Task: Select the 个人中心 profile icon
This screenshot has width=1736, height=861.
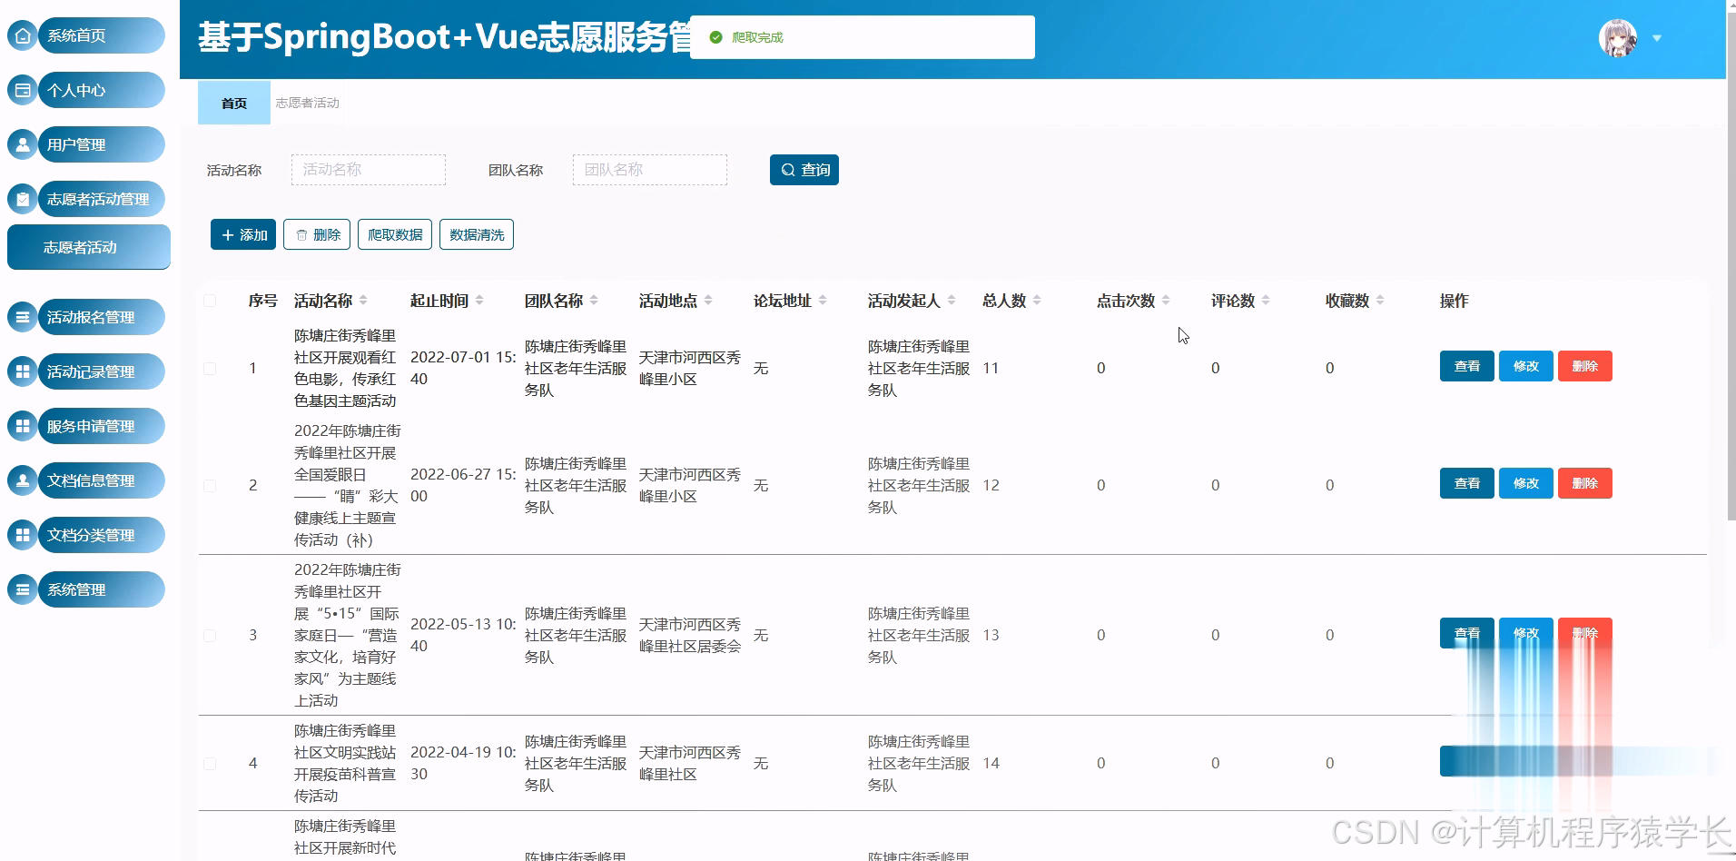Action: pos(22,90)
